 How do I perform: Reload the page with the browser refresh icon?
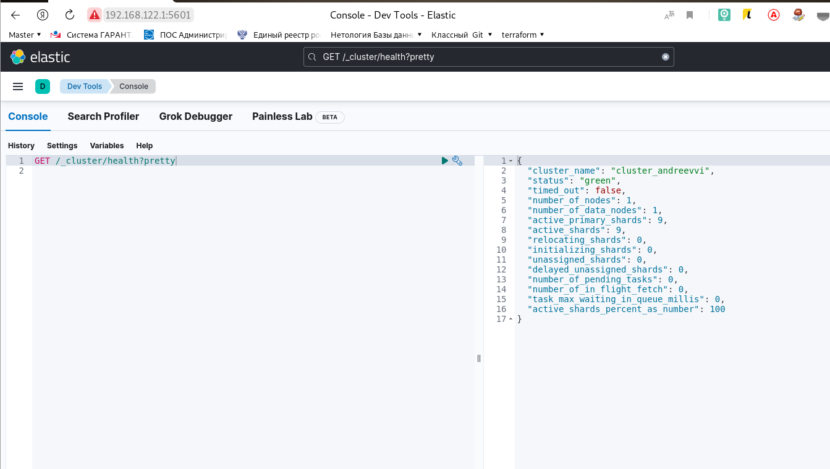(x=69, y=14)
